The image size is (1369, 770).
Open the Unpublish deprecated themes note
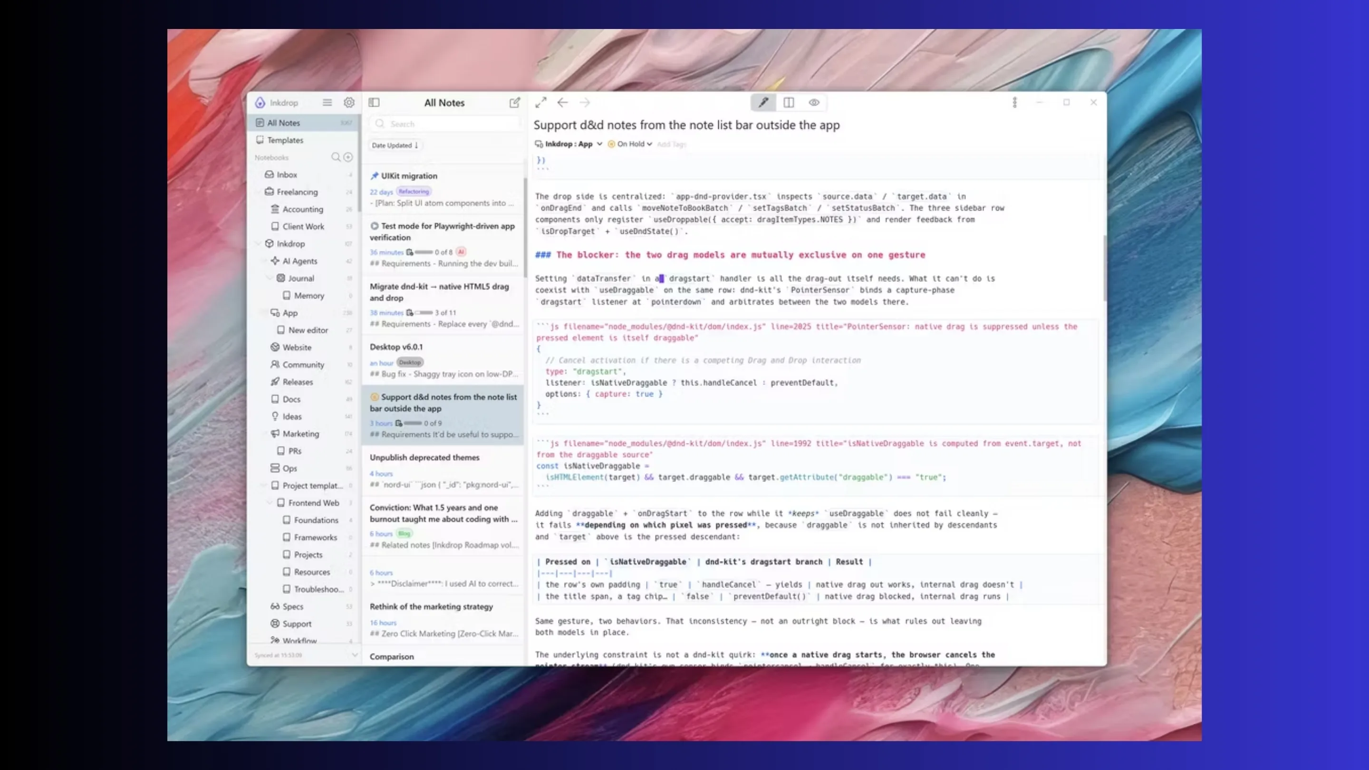tap(443, 471)
